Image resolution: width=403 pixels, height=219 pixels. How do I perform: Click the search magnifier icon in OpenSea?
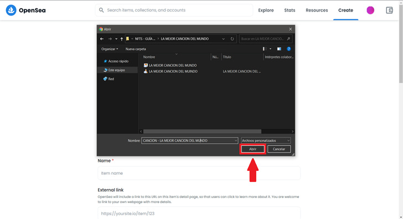coord(101,10)
